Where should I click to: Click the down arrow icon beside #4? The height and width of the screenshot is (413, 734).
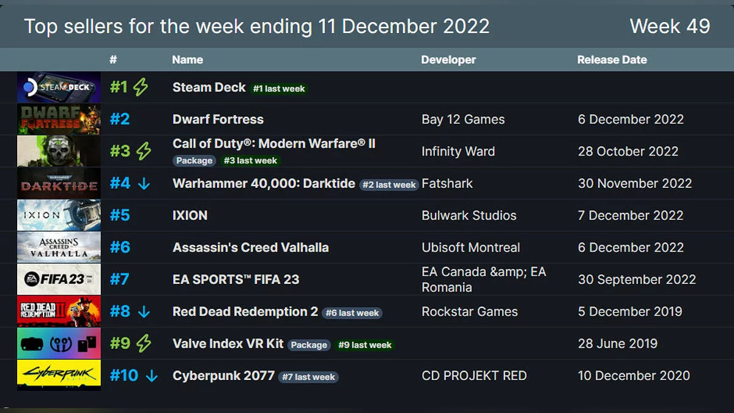[x=144, y=184]
